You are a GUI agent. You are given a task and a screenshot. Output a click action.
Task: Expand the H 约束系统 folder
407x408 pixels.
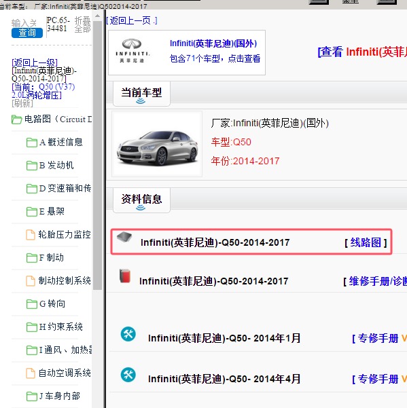tap(54, 327)
